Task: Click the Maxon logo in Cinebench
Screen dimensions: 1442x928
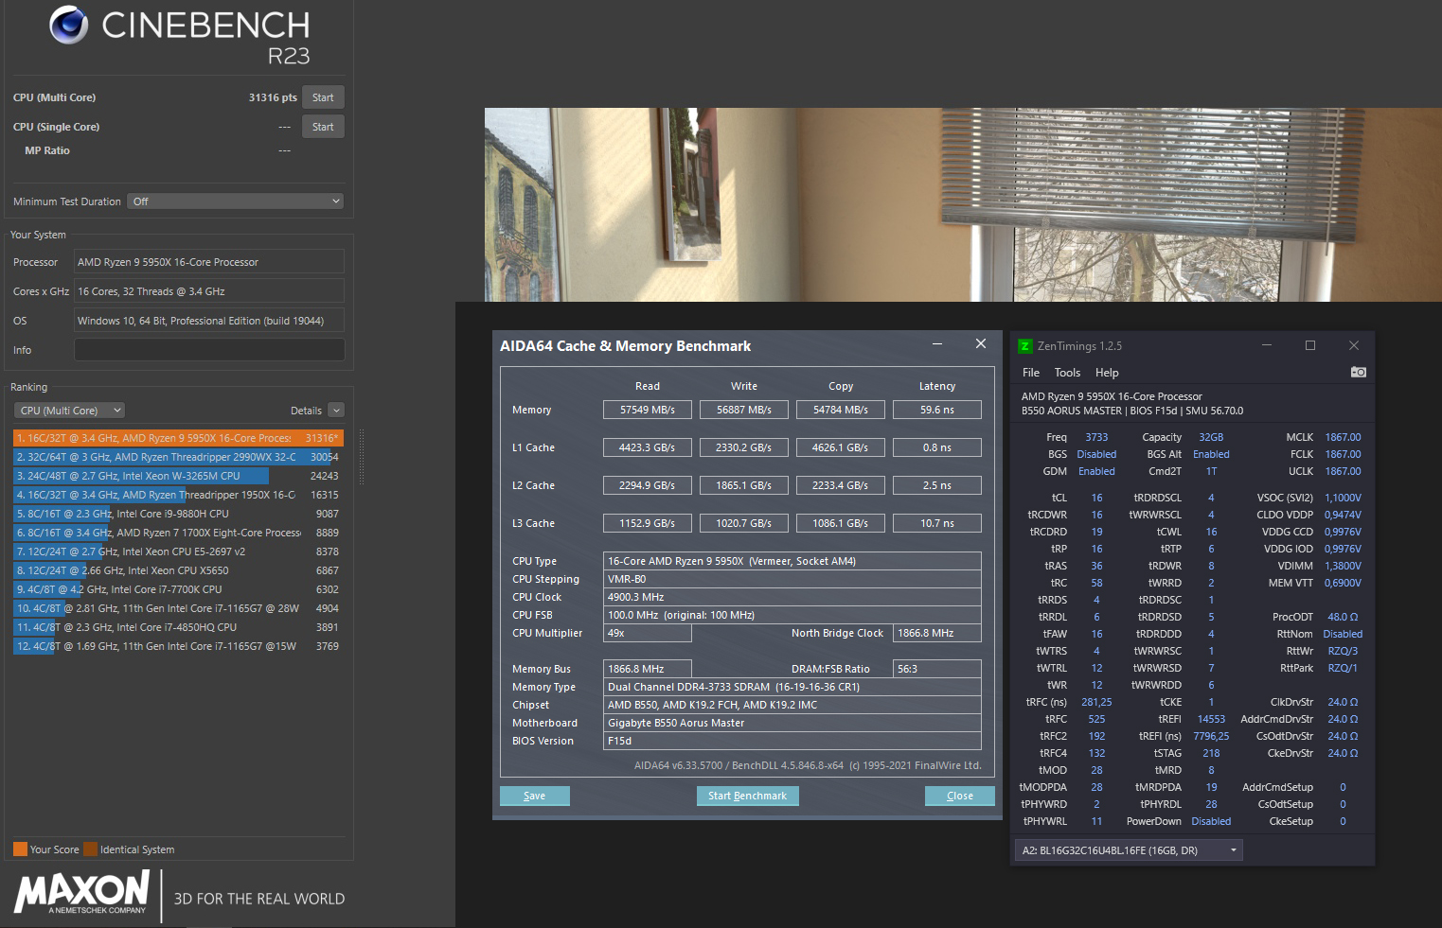Action: pyautogui.click(x=81, y=894)
